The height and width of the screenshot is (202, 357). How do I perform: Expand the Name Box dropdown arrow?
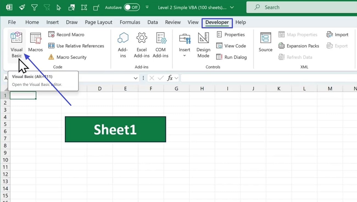click(135, 78)
